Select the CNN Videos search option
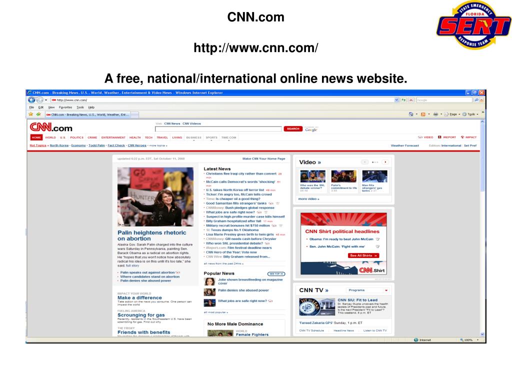 point(191,123)
